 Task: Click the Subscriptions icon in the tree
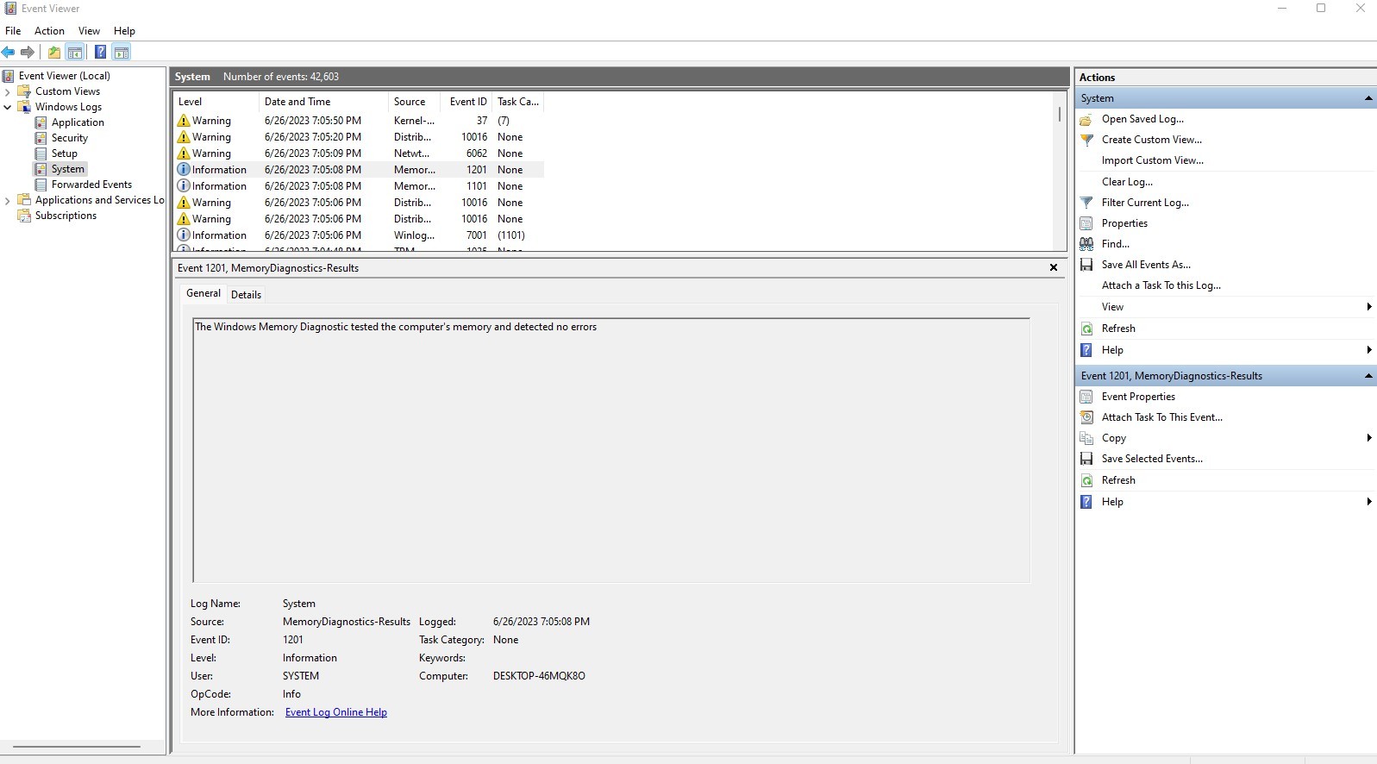click(24, 216)
